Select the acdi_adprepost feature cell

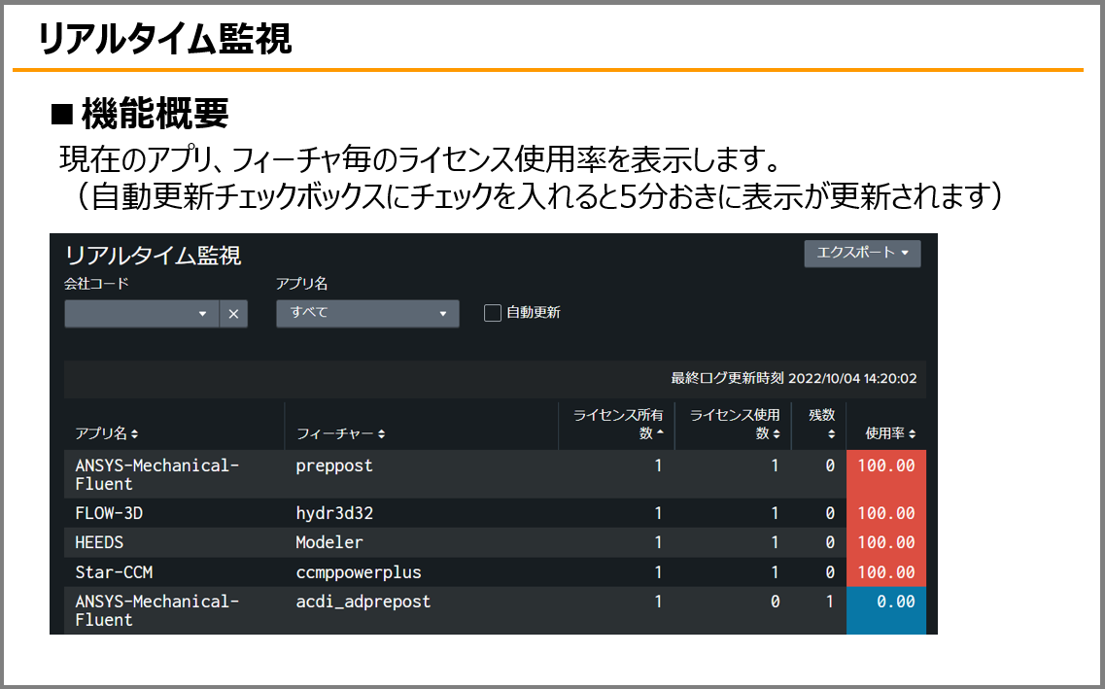tap(421, 610)
